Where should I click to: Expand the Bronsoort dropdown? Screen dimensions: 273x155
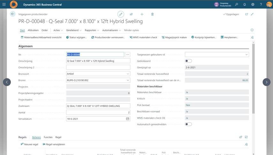(x=128, y=74)
